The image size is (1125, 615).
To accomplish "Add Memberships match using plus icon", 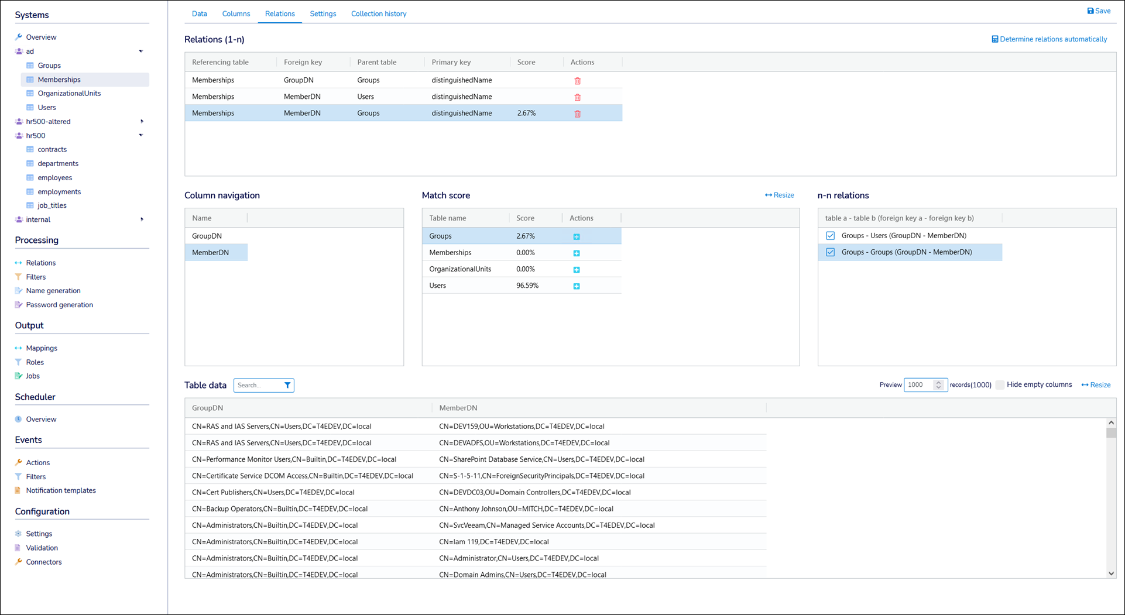I will [577, 253].
